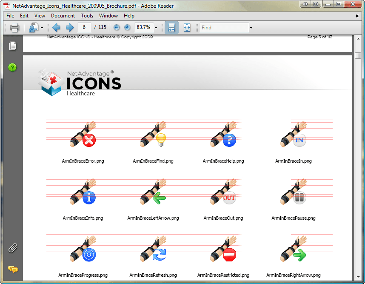
Task: Click the page number field showing 6
Action: (x=84, y=27)
